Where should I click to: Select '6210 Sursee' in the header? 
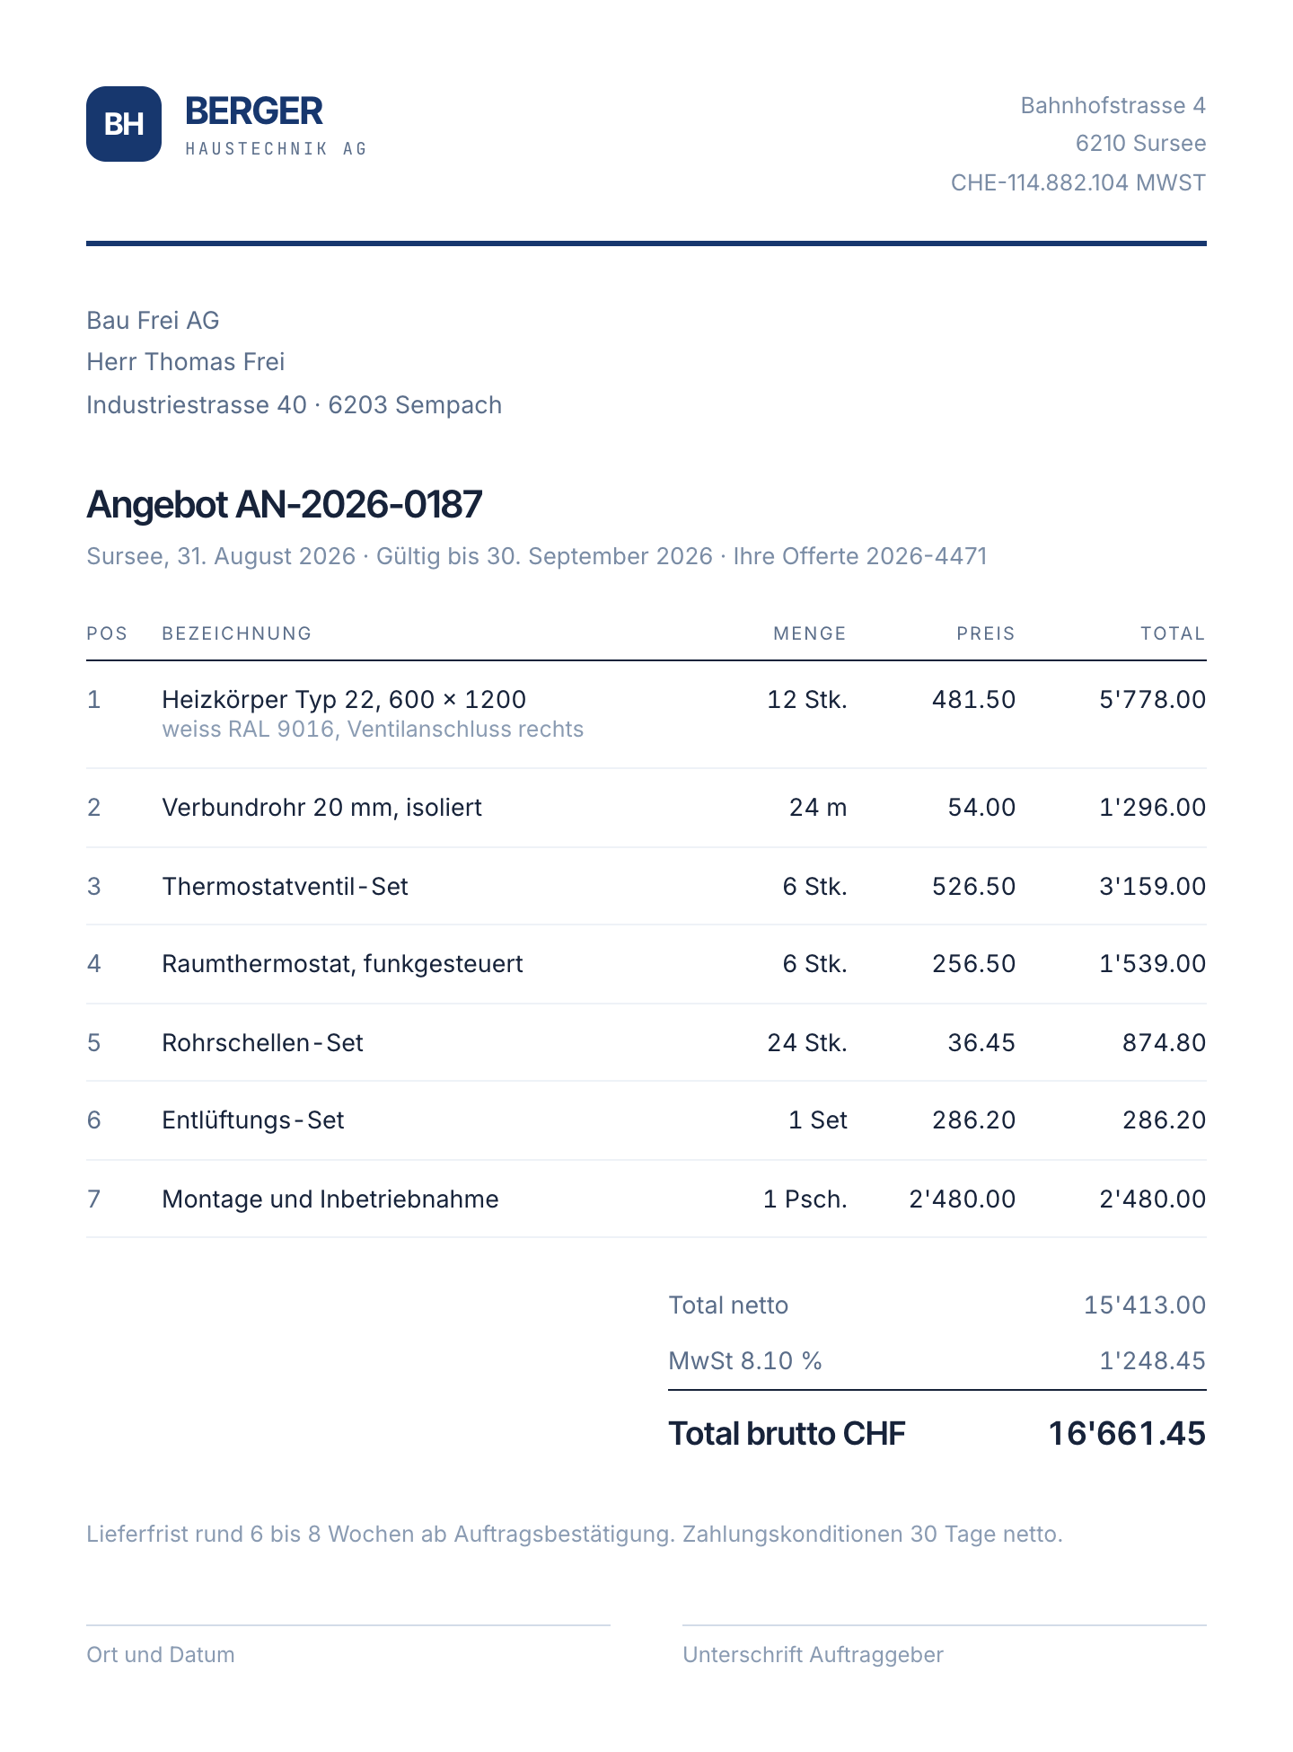1140,144
